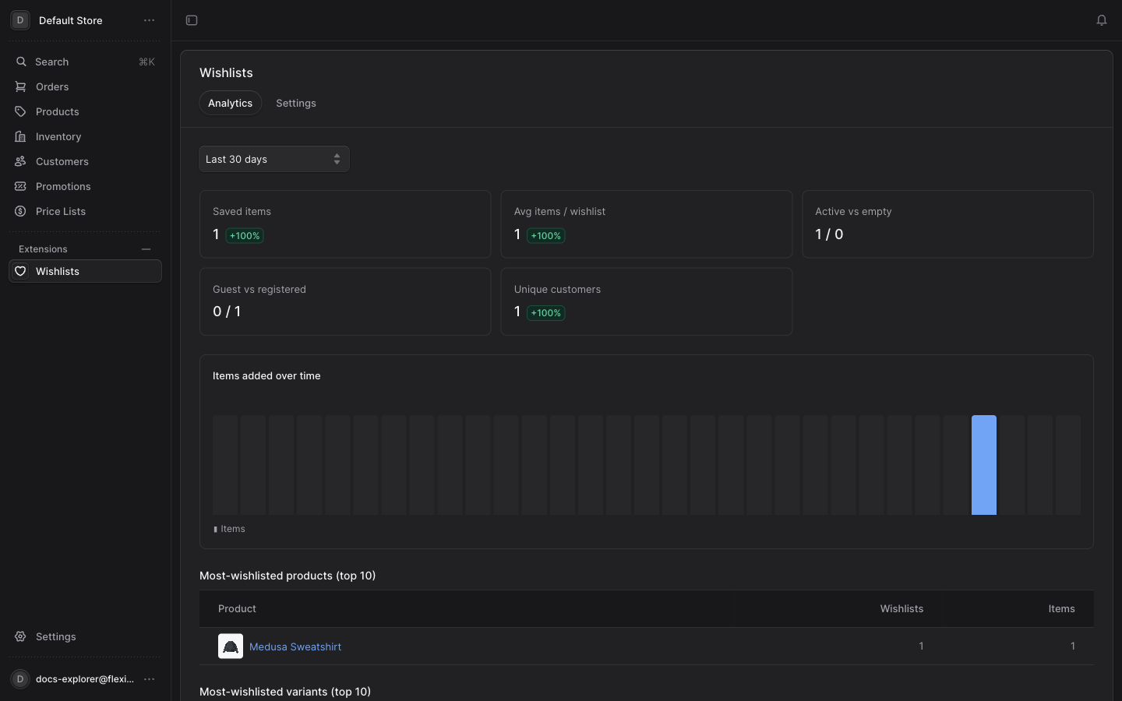Click the Saved items card
1122x701 pixels.
(345, 224)
